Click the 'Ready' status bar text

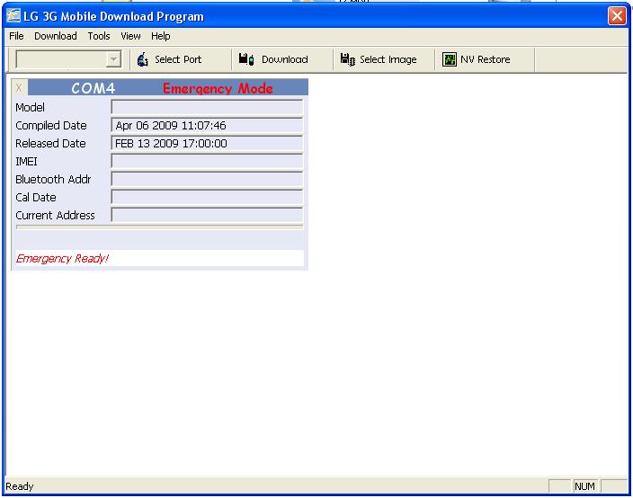click(20, 486)
